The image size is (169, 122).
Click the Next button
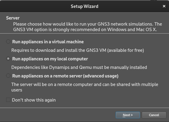click(x=128, y=115)
